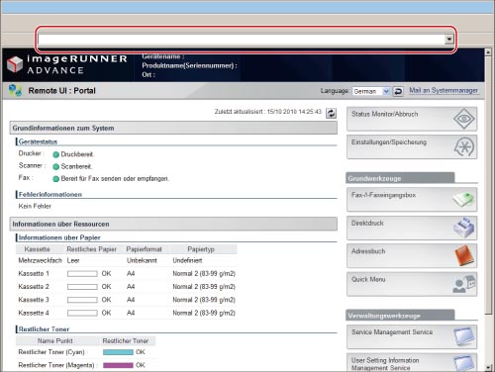Screen dimensions: 495x372
Task: Open the Language dropdown showing German
Action: [371, 91]
